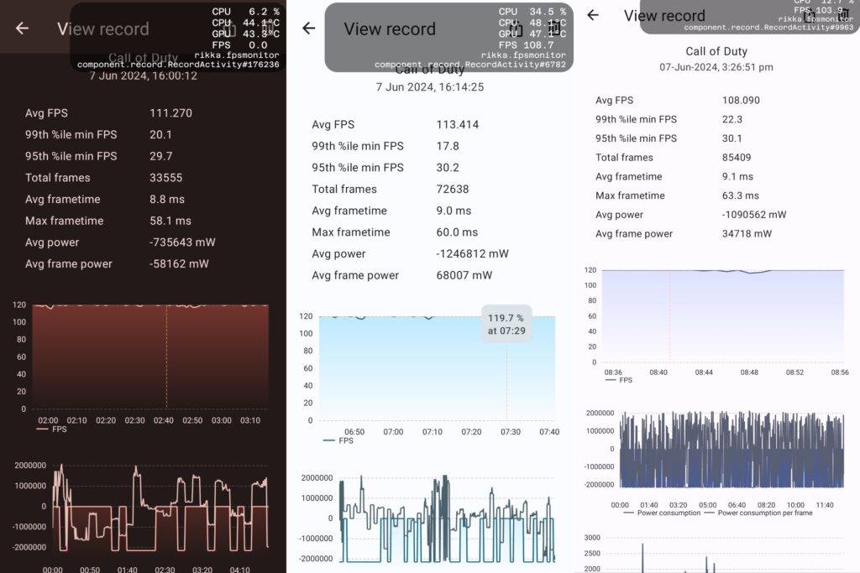Select the Avg FPS value 108.090
This screenshot has width=860, height=573.
pyautogui.click(x=741, y=100)
